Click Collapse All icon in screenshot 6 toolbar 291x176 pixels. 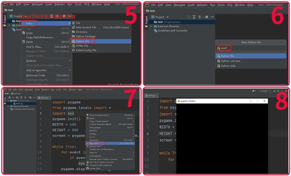(x=200, y=17)
